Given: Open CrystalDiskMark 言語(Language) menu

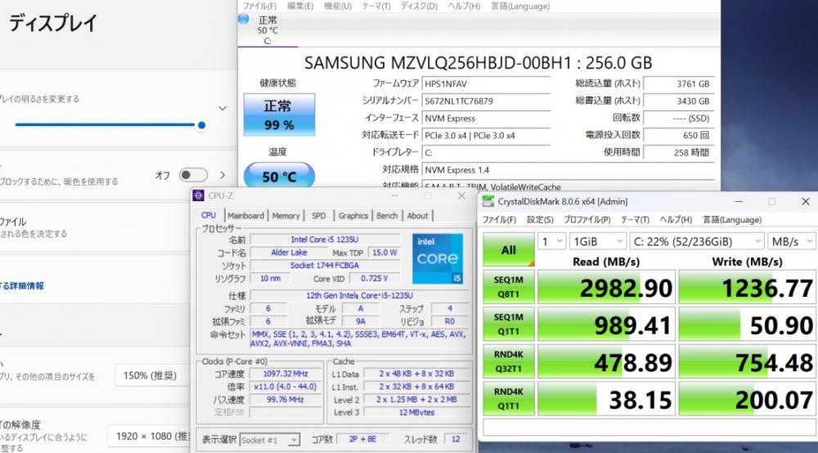Looking at the screenshot, I should coord(732,219).
